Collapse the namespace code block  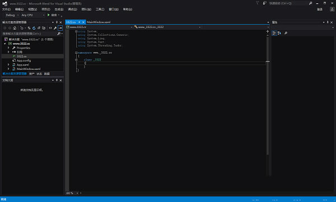(x=76, y=53)
